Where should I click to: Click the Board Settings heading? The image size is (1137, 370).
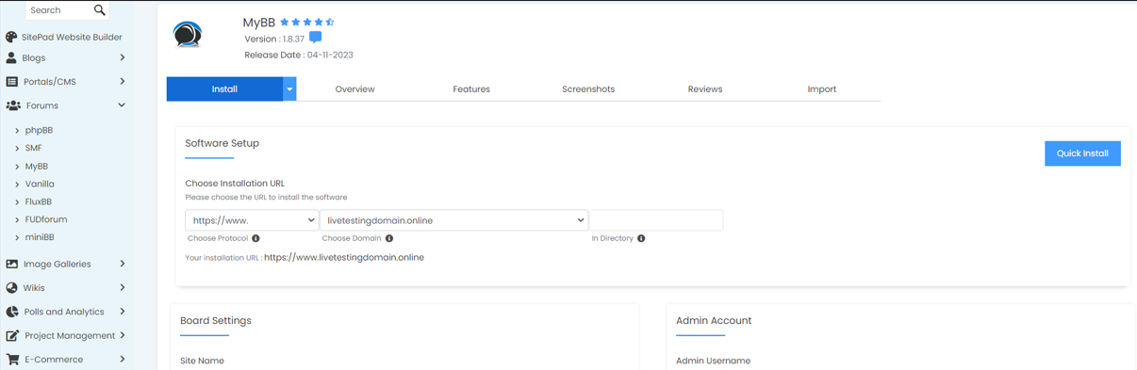(x=216, y=320)
